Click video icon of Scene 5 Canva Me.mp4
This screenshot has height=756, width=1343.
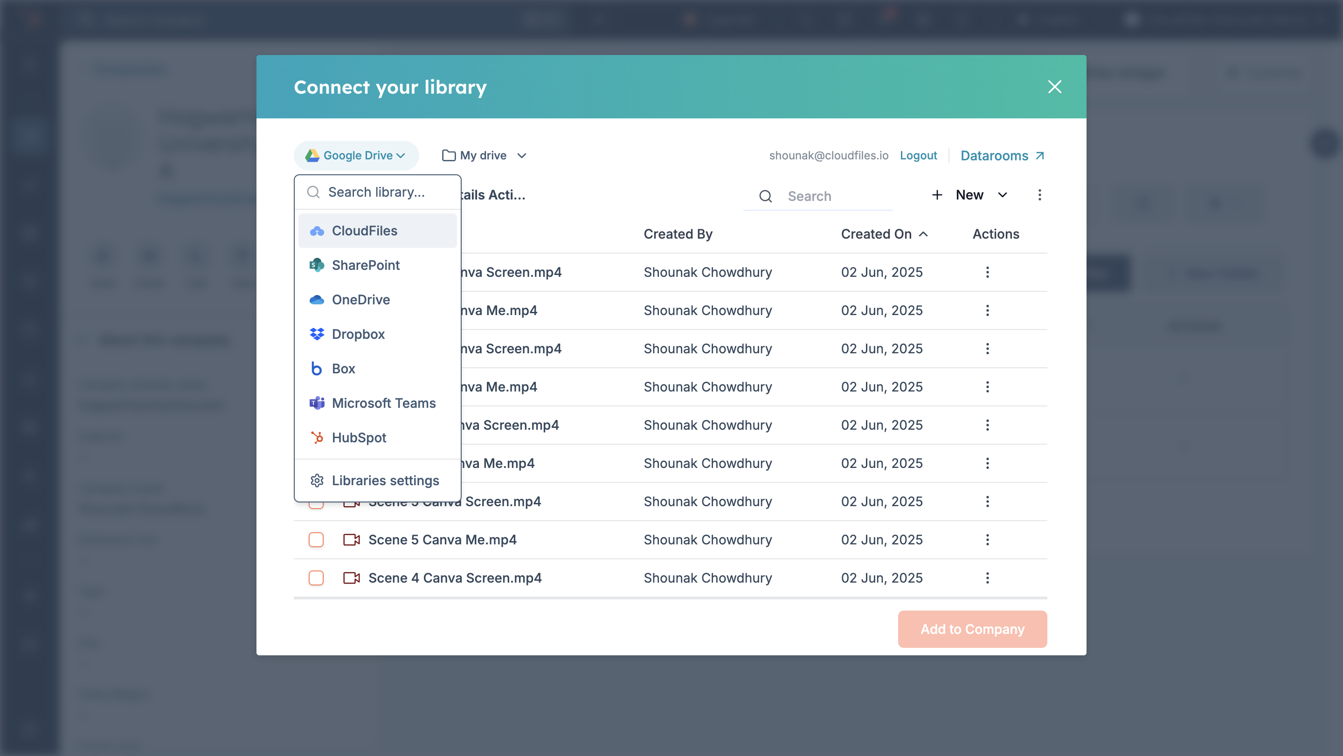[x=352, y=540]
